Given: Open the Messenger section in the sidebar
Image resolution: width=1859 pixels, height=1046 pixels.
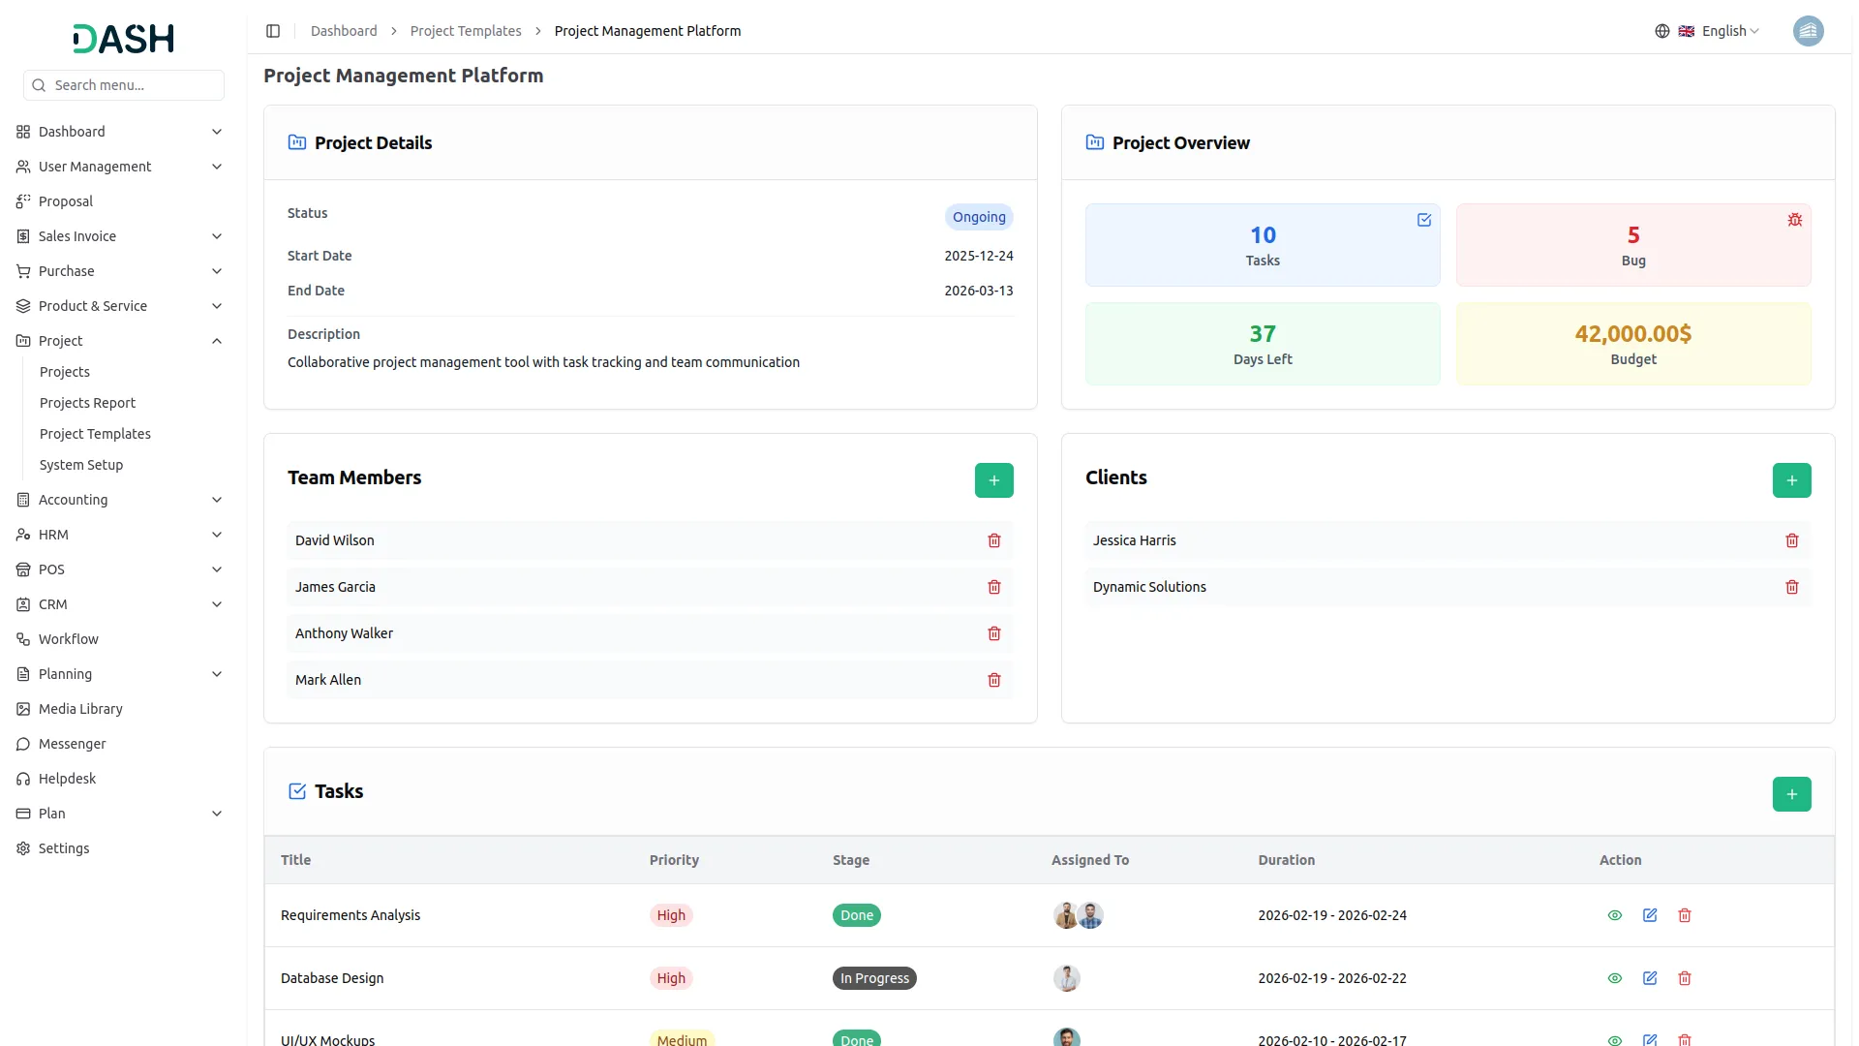Looking at the screenshot, I should click(x=72, y=744).
